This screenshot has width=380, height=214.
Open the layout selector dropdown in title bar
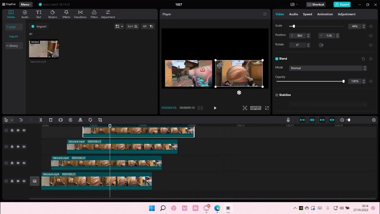(x=294, y=4)
